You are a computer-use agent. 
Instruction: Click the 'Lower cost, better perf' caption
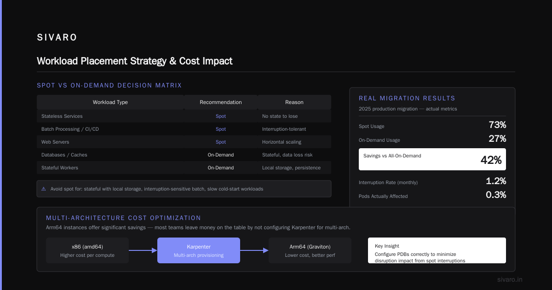310,255
